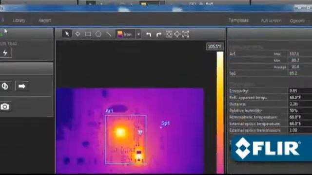This screenshot has width=312, height=175.
Task: Click the camera snapshot icon
Action: point(5,107)
